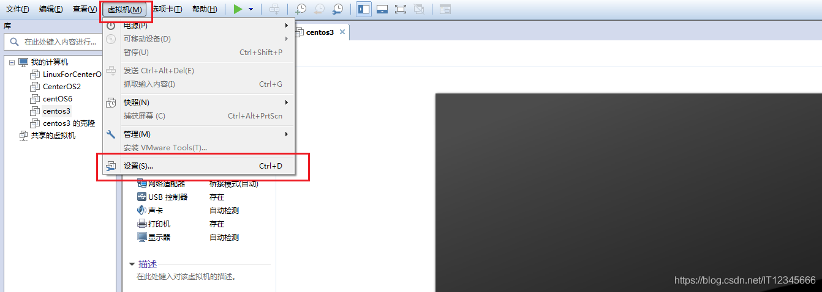Open the 编辑(E) menu
Screen dimensions: 822x292
pos(51,9)
